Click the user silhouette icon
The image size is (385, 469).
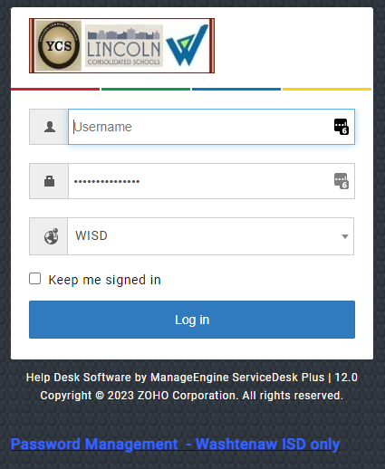tap(50, 127)
